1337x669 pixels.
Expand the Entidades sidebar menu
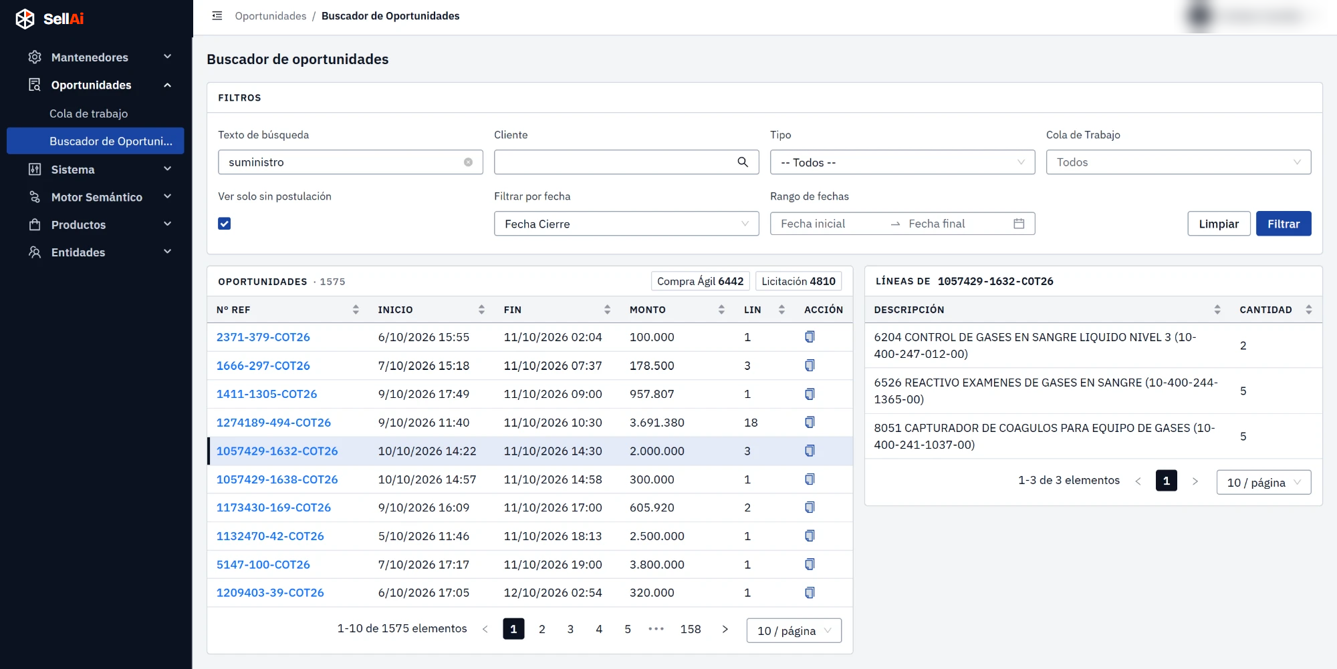point(96,252)
